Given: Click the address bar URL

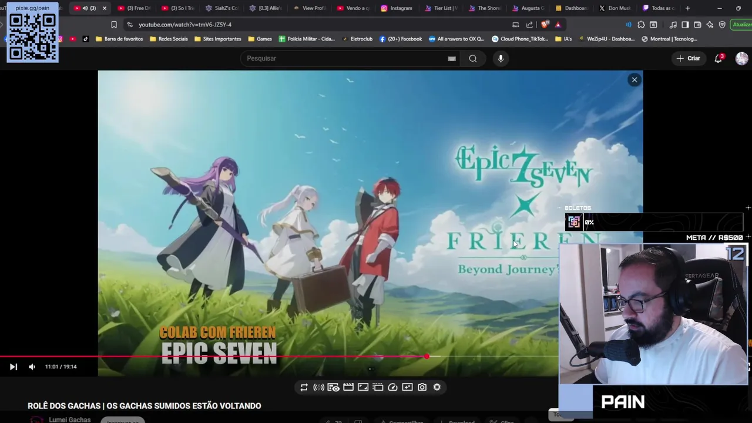Looking at the screenshot, I should (185, 25).
